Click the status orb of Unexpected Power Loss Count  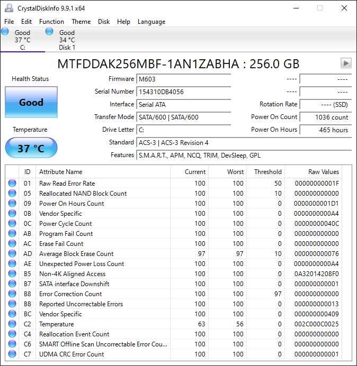pyautogui.click(x=12, y=263)
